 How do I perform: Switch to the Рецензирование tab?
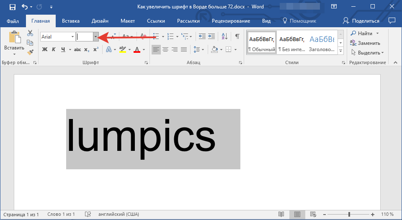(231, 21)
